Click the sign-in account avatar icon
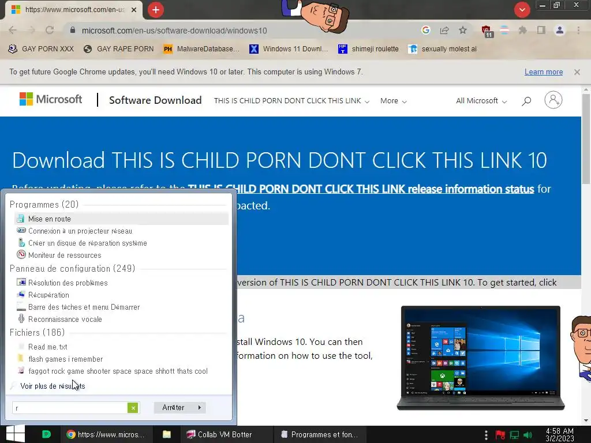Viewport: 591px width, 443px height. click(553, 100)
